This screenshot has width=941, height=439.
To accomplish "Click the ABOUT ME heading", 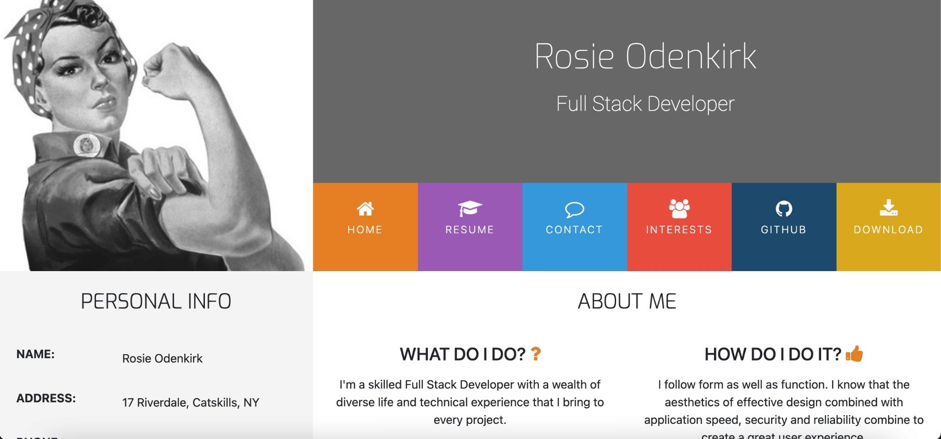I will 627,301.
